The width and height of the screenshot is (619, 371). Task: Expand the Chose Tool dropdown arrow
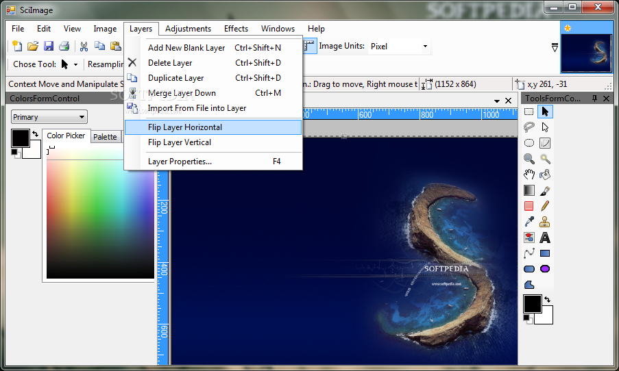click(75, 64)
